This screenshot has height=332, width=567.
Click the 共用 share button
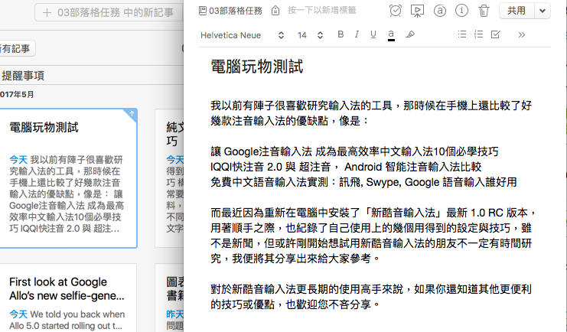(516, 11)
